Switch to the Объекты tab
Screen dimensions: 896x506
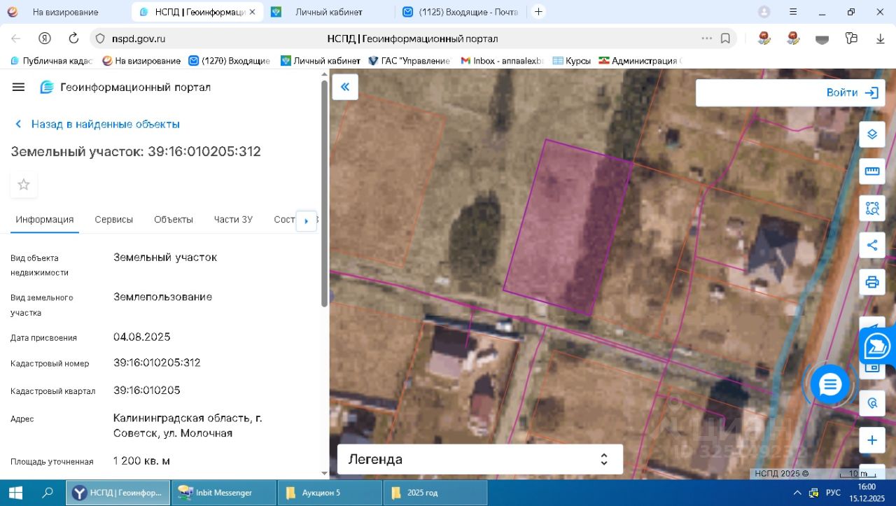tap(174, 220)
